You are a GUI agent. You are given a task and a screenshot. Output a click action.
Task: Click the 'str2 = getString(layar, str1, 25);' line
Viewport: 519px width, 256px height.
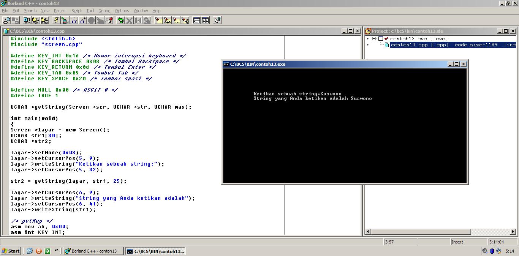69,181
